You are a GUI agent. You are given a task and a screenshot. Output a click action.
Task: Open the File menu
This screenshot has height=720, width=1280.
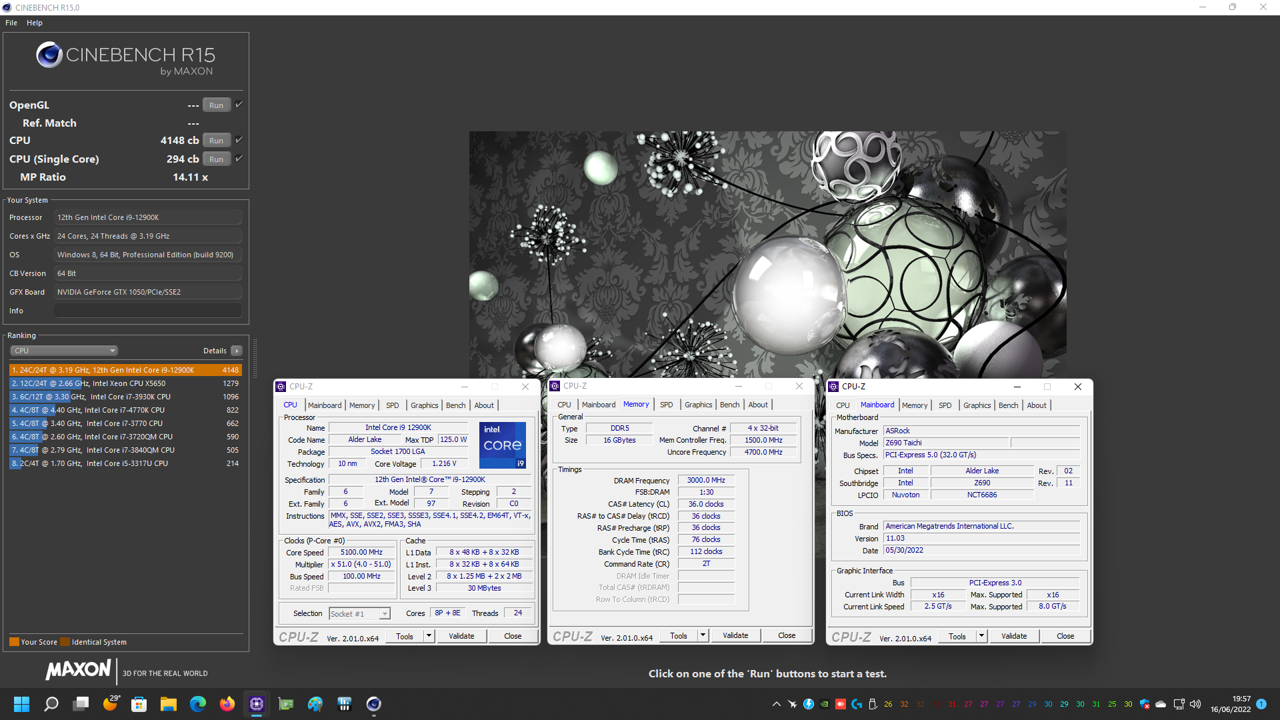pyautogui.click(x=11, y=23)
